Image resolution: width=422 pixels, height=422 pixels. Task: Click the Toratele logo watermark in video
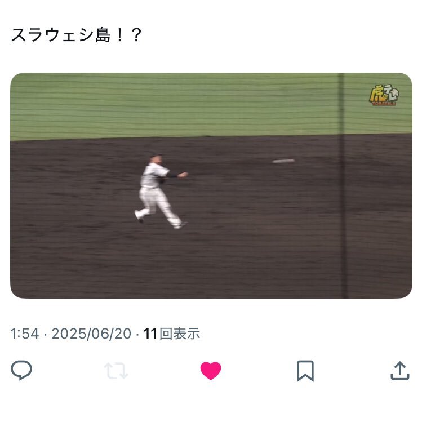[x=384, y=95]
